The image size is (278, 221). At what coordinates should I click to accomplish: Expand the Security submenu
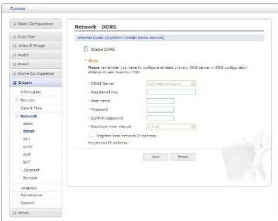click(x=27, y=100)
